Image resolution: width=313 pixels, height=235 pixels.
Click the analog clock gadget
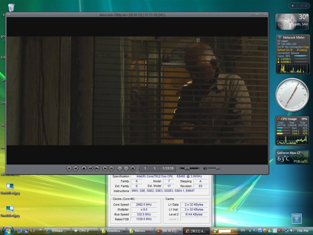(292, 95)
